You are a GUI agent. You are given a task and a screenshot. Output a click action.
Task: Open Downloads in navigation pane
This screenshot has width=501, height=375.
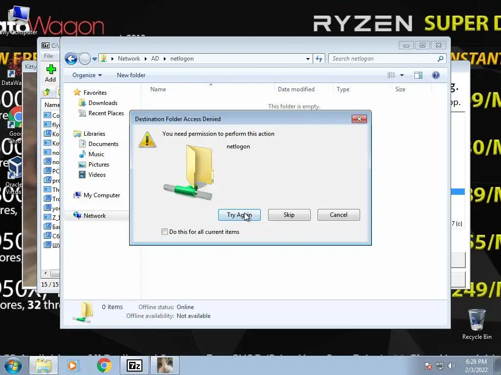pos(103,103)
